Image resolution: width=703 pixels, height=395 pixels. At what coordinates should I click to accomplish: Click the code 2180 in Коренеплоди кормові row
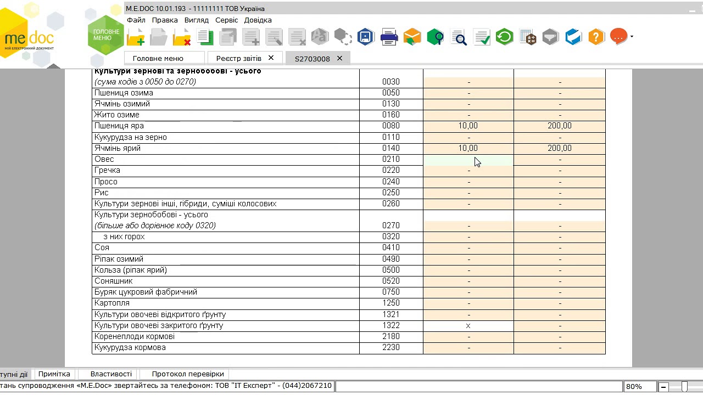(x=391, y=336)
